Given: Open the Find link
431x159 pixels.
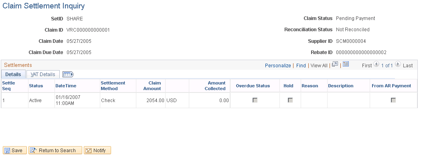Looking at the screenshot, I should click(301, 66).
